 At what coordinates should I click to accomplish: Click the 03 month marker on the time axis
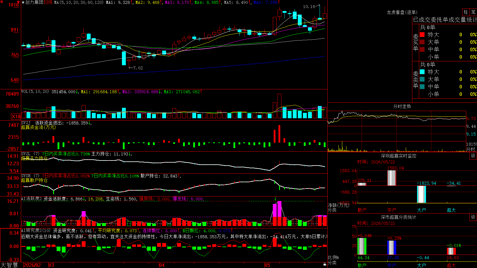point(51,265)
